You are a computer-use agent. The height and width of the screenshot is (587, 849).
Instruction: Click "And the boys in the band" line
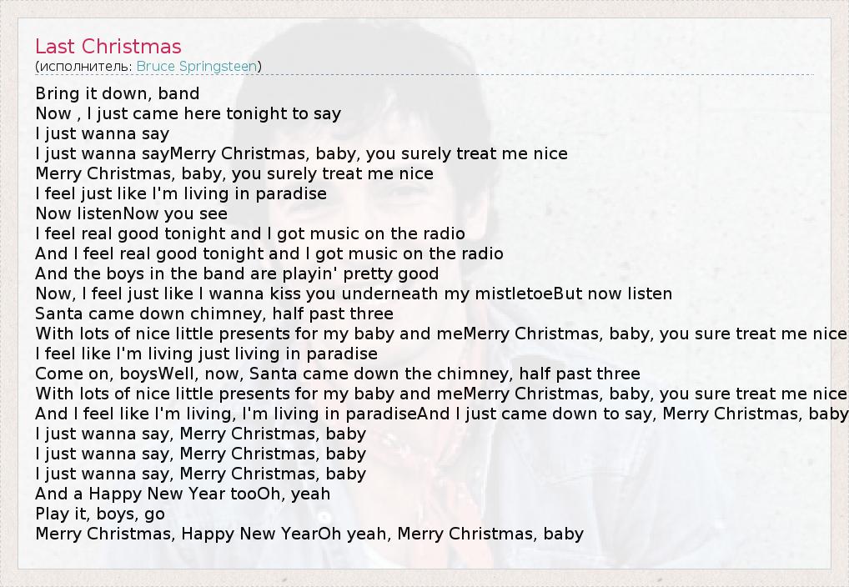(237, 273)
